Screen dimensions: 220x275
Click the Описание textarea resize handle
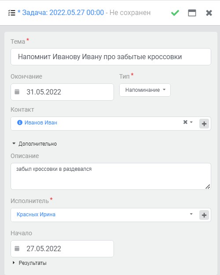click(x=208, y=187)
